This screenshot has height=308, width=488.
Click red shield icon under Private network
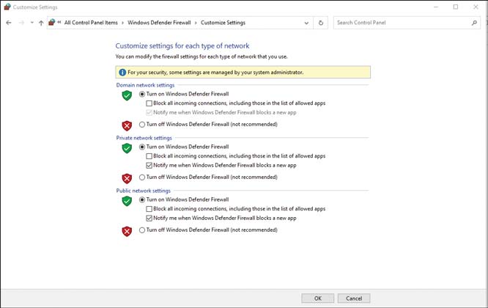pyautogui.click(x=127, y=178)
